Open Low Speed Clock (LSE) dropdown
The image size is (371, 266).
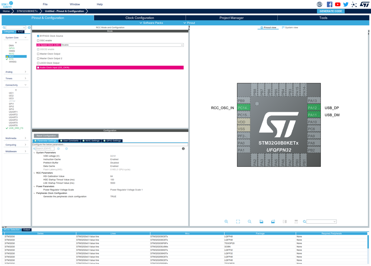122,45
